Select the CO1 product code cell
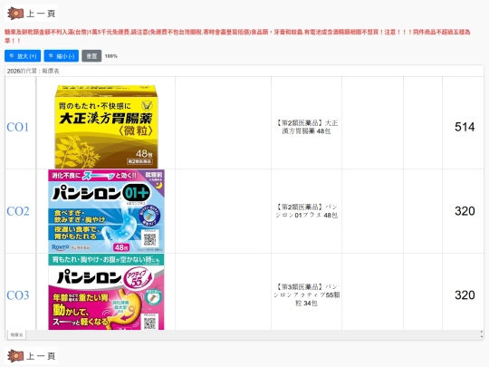This screenshot has height=367, width=489. pyautogui.click(x=21, y=123)
